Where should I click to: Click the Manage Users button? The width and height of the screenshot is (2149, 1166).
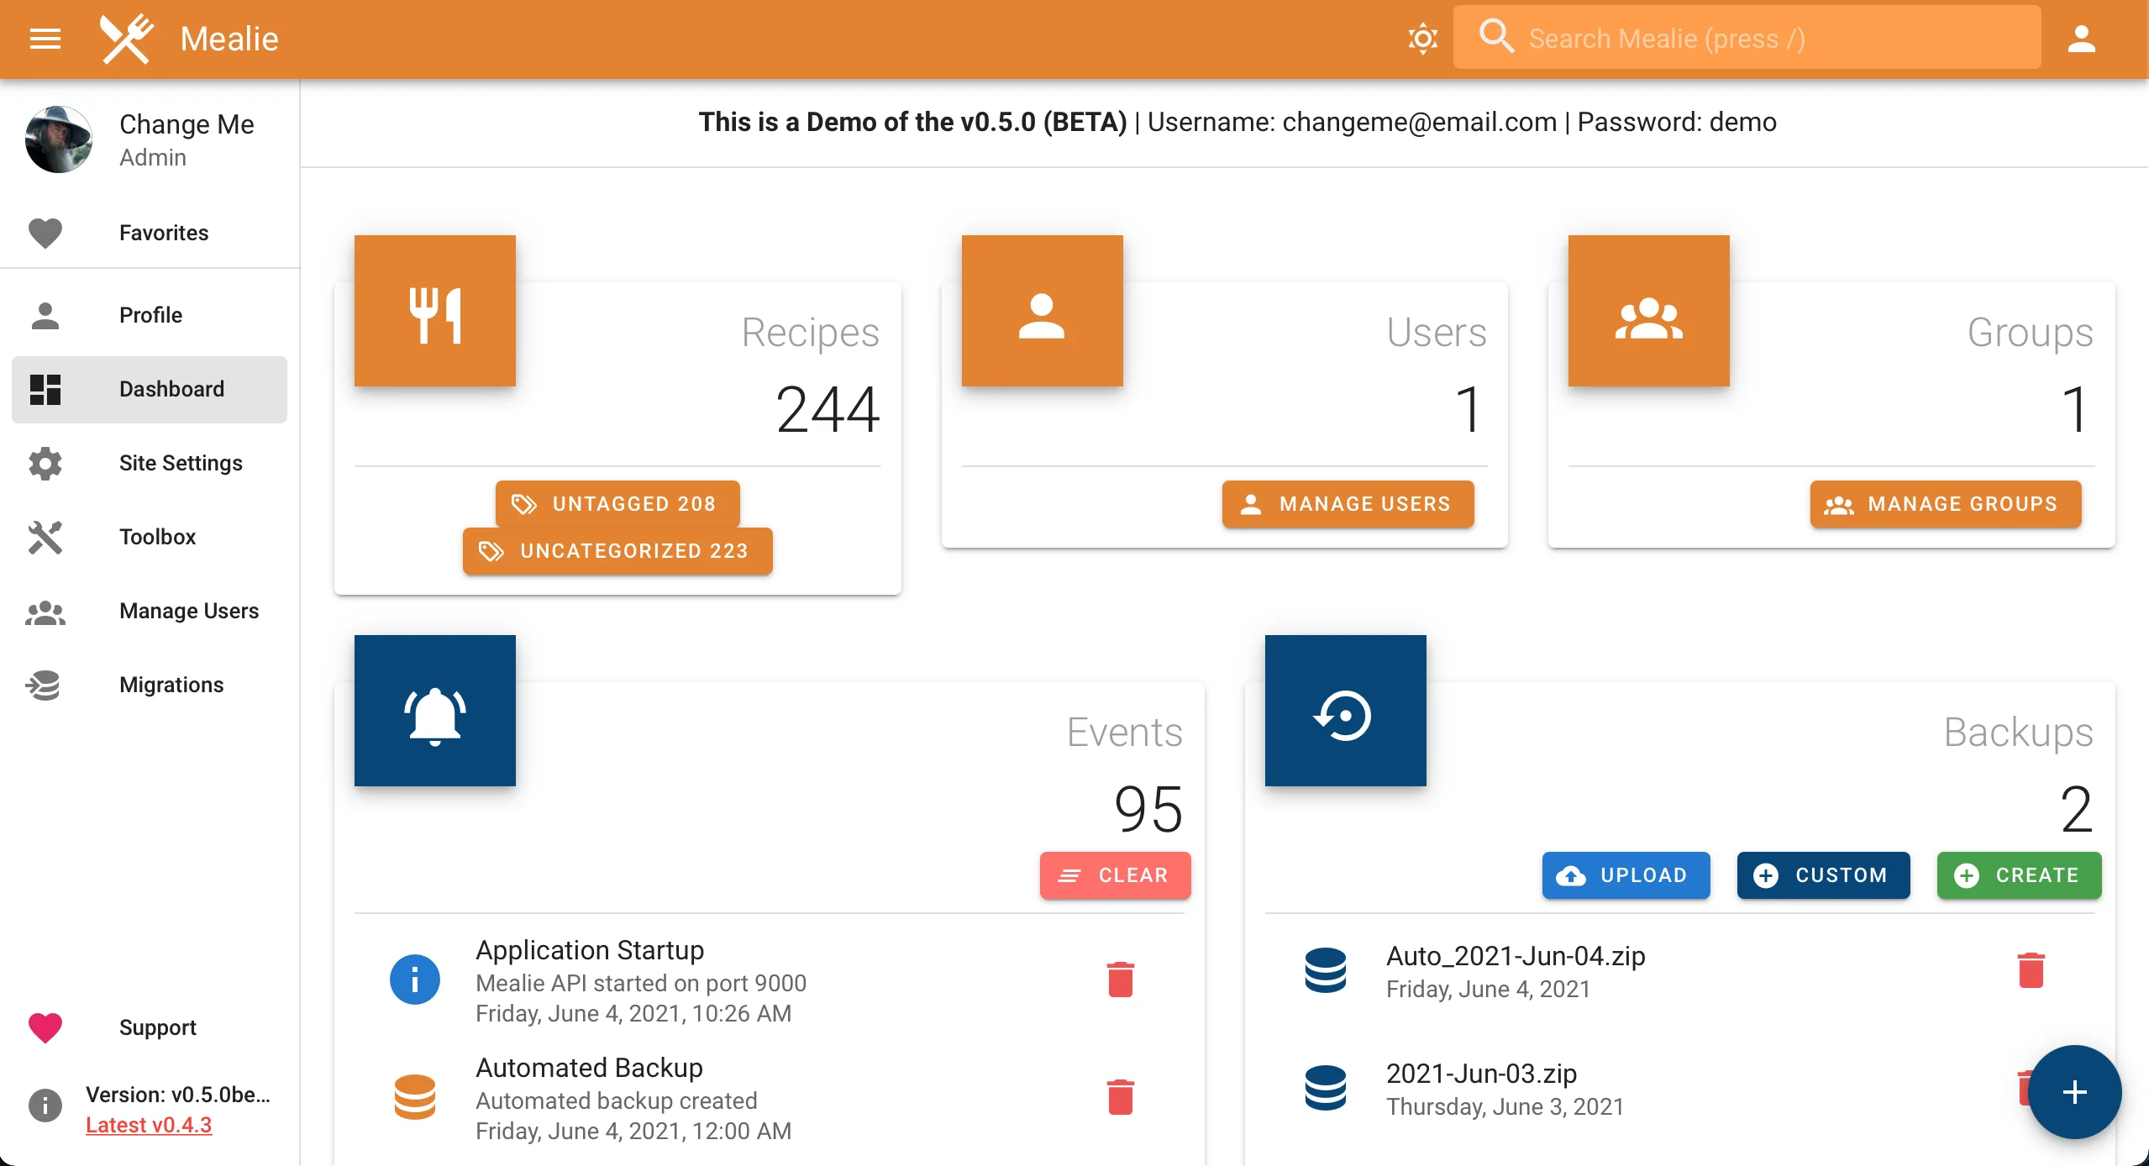tap(1348, 504)
